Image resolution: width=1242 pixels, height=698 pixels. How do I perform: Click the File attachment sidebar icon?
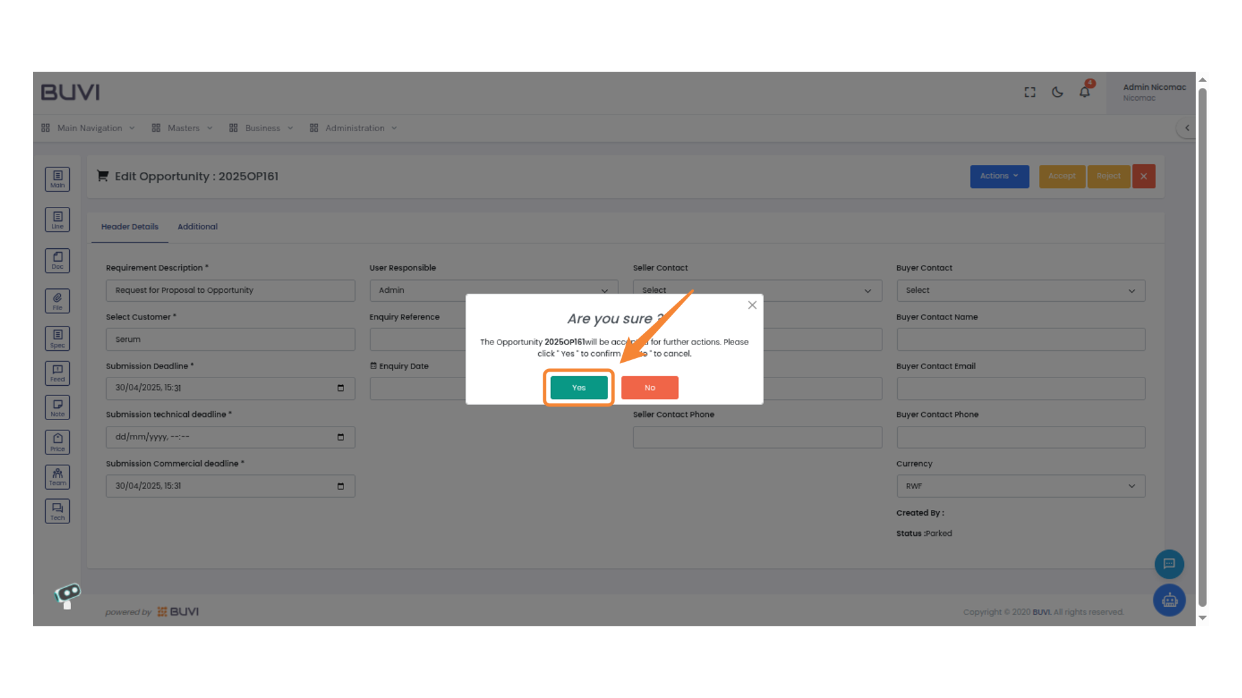point(58,301)
